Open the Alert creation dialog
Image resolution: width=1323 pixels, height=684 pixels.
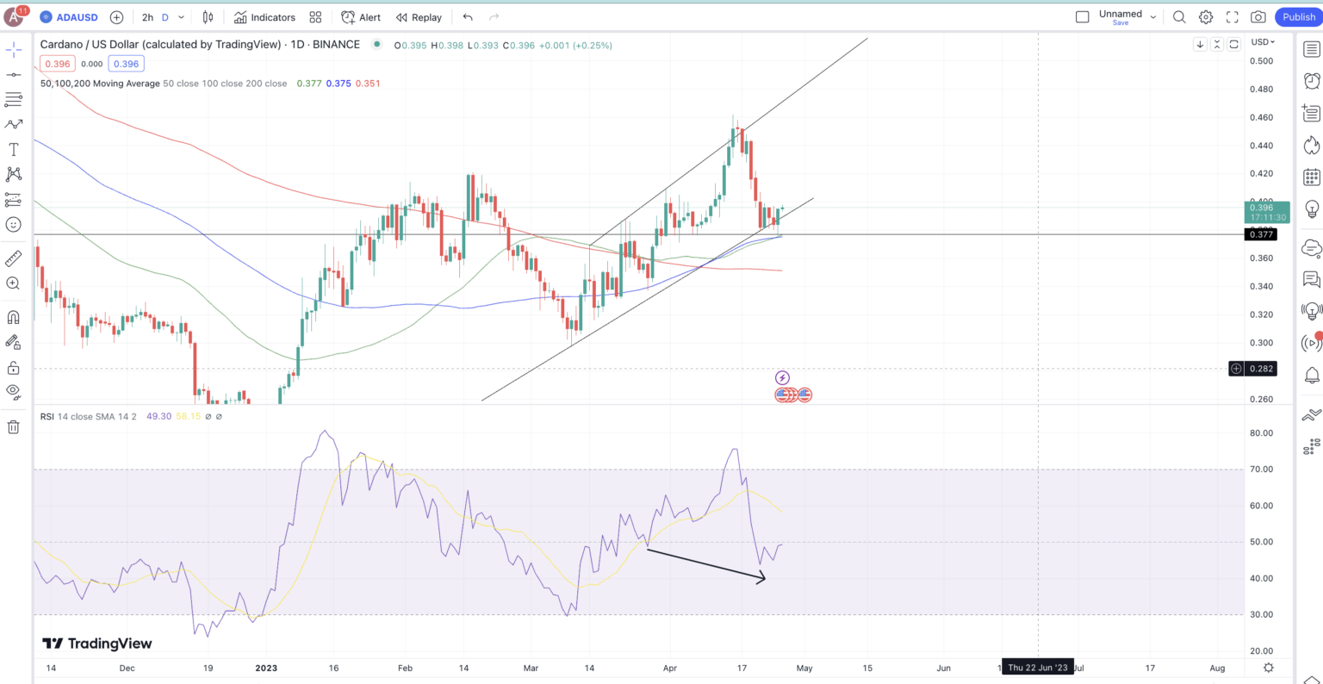pyautogui.click(x=361, y=17)
